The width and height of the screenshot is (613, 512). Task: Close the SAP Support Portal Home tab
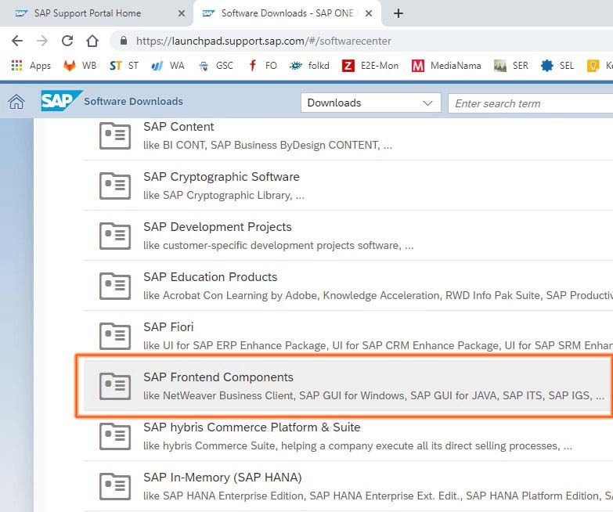click(182, 13)
